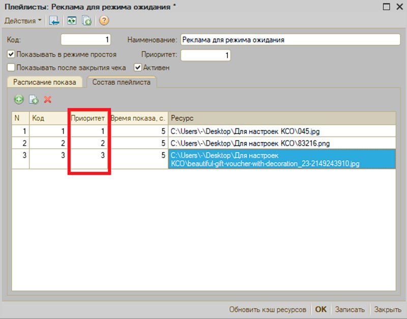Delete the selected row with red X
The height and width of the screenshot is (319, 407).
[x=48, y=99]
